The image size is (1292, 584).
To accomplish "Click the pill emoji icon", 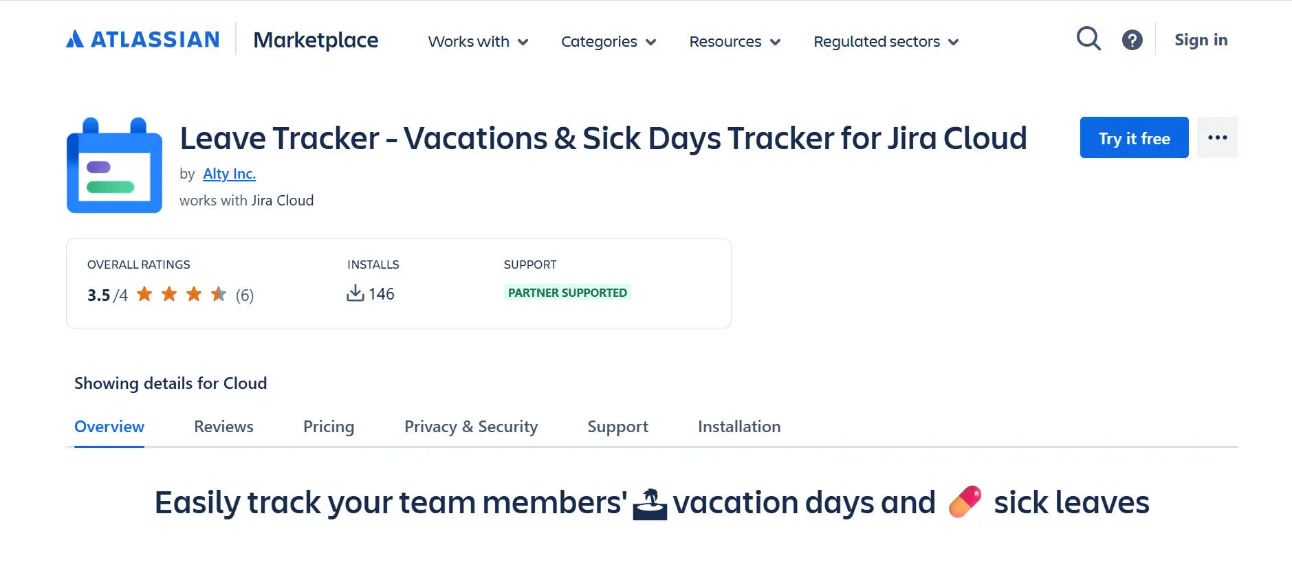I will click(965, 502).
